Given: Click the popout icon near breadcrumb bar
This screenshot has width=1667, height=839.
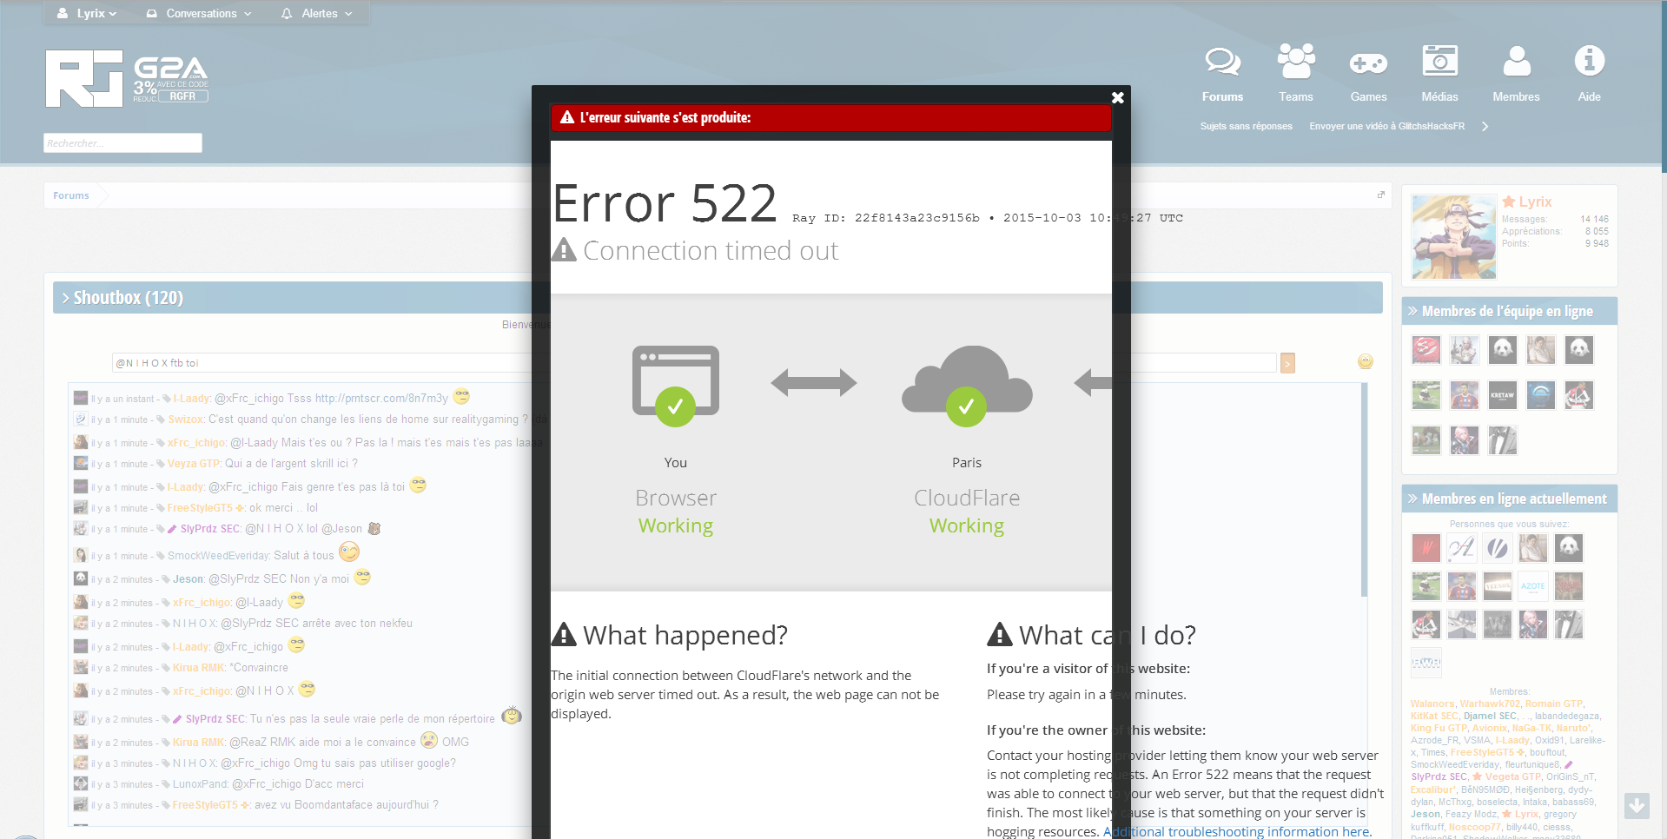Looking at the screenshot, I should click(x=1381, y=195).
